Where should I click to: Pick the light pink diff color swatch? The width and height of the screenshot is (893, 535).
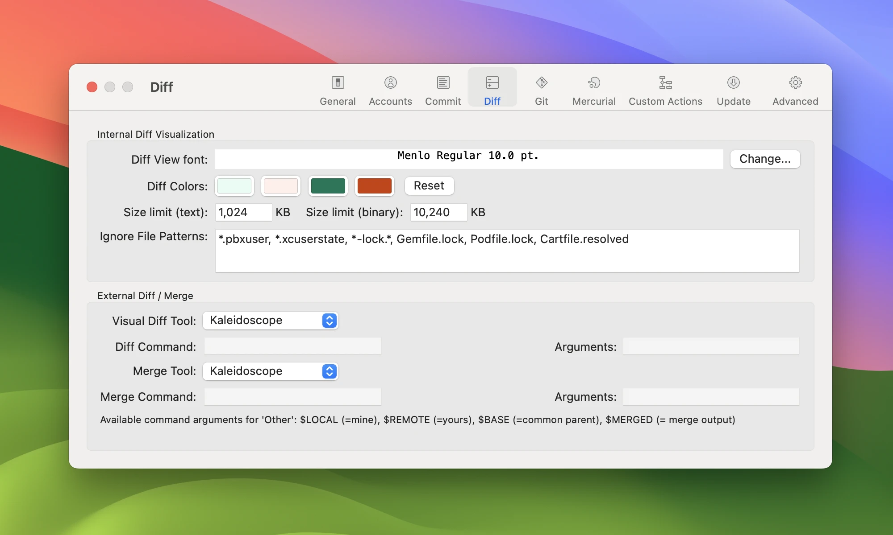tap(280, 186)
